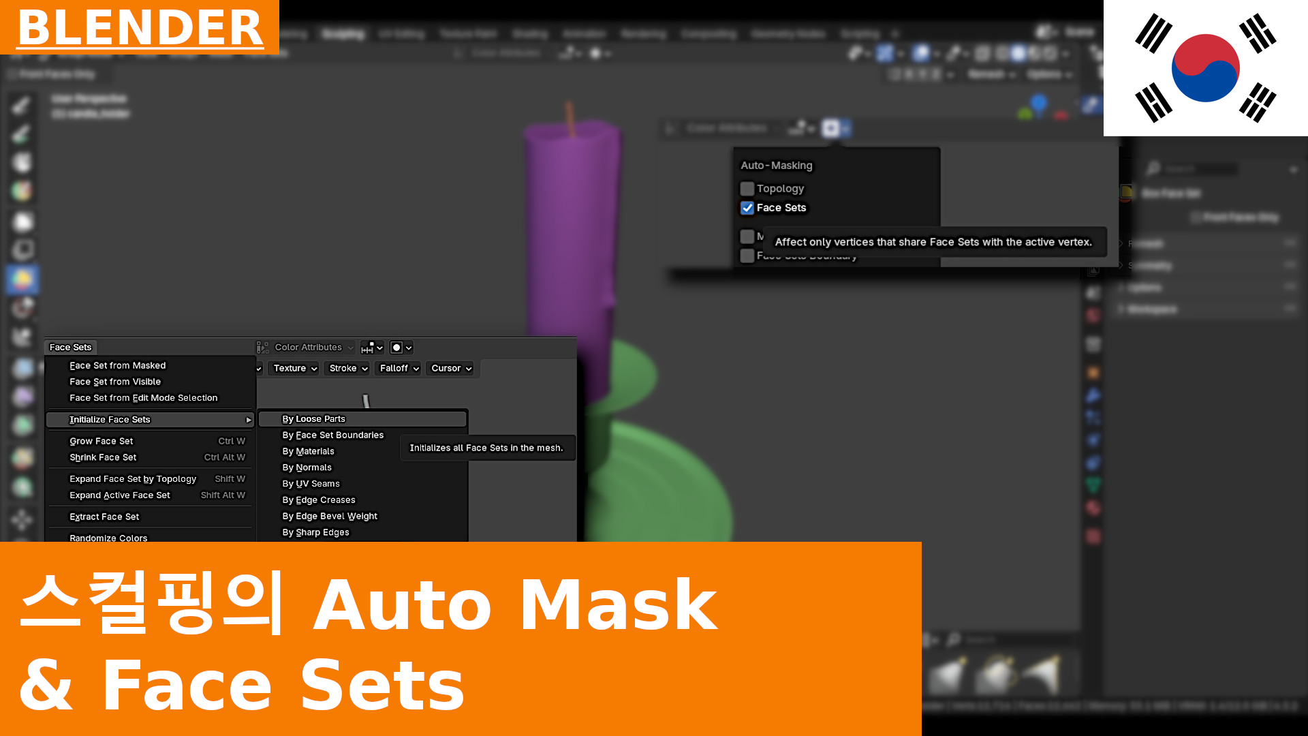Uncheck the Face Sets auto-masking checkbox
1308x736 pixels.
pyautogui.click(x=747, y=208)
